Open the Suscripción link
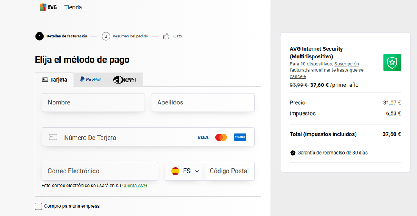This screenshot has width=417, height=216. click(347, 64)
